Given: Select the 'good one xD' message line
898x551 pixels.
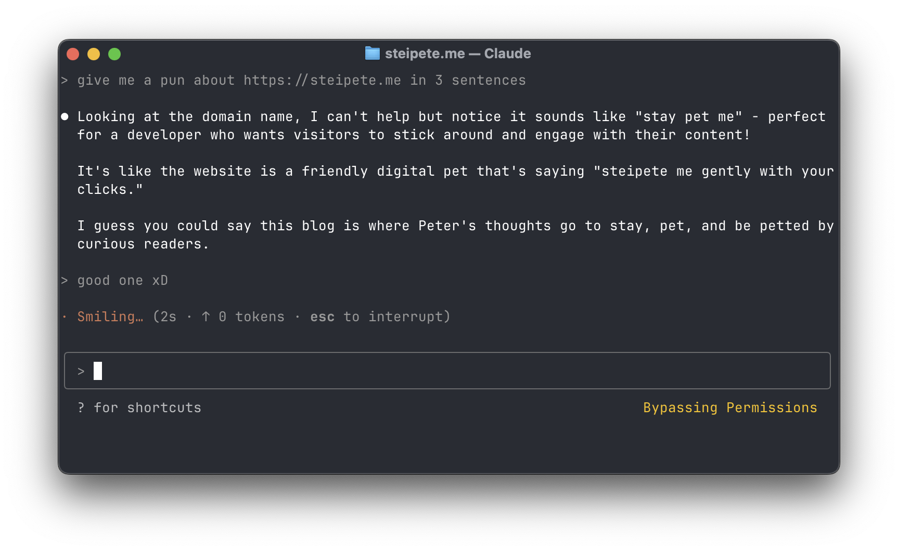Looking at the screenshot, I should click(x=123, y=280).
